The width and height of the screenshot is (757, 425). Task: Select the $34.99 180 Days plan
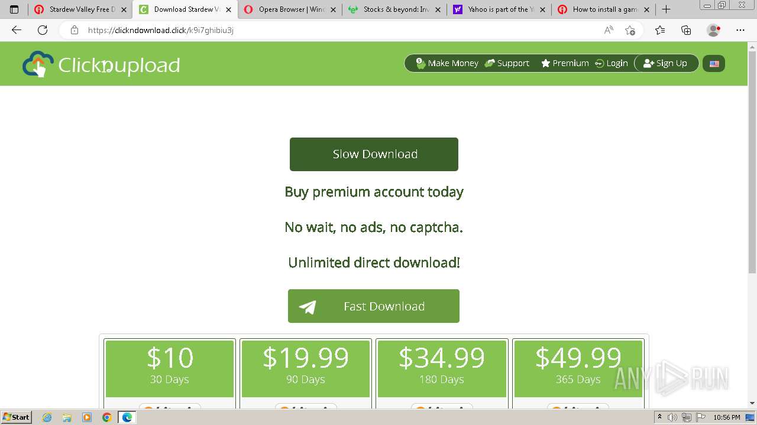tap(442, 368)
